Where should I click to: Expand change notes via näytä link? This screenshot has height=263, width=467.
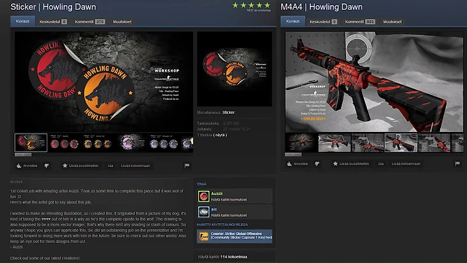point(220,135)
